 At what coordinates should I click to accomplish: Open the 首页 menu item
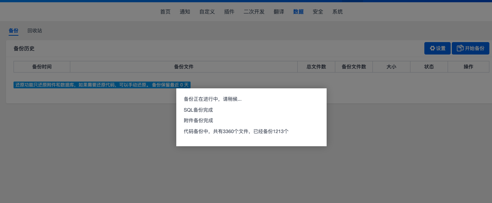pyautogui.click(x=165, y=12)
